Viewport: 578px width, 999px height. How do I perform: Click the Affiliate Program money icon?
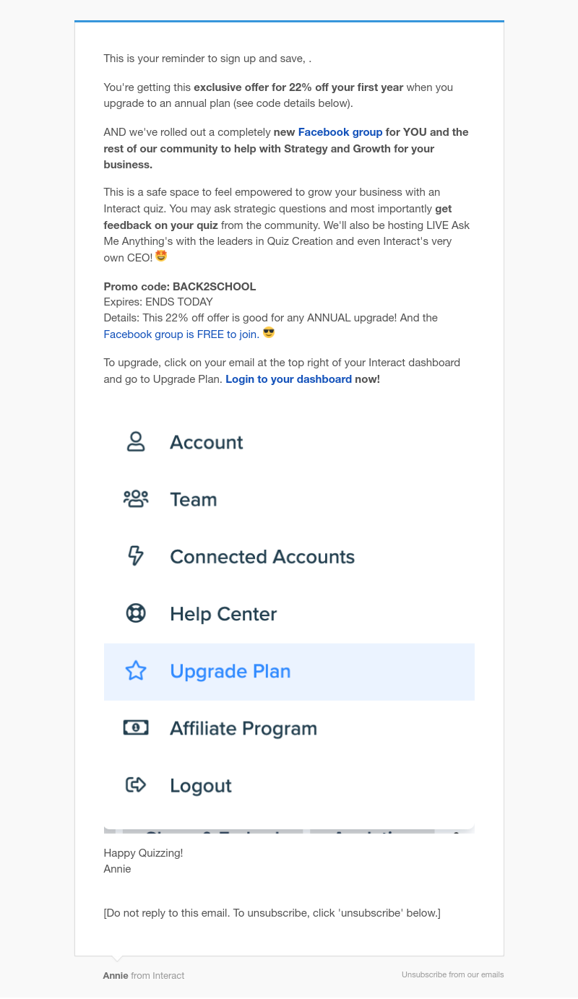[x=136, y=728]
